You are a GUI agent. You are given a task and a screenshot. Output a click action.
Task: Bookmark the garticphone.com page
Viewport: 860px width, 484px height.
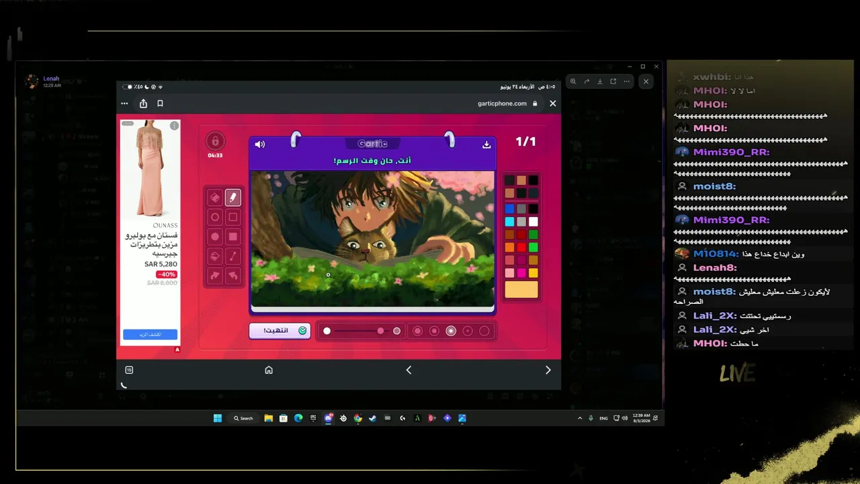tap(160, 104)
